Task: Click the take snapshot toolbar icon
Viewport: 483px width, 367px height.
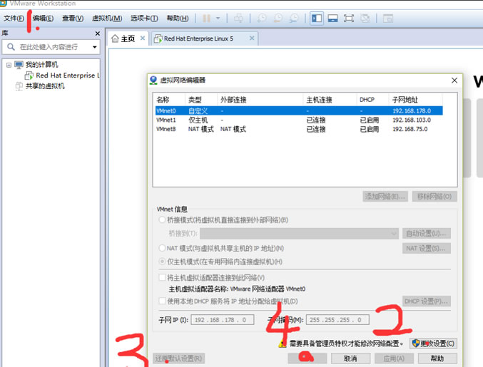Action: [262, 19]
